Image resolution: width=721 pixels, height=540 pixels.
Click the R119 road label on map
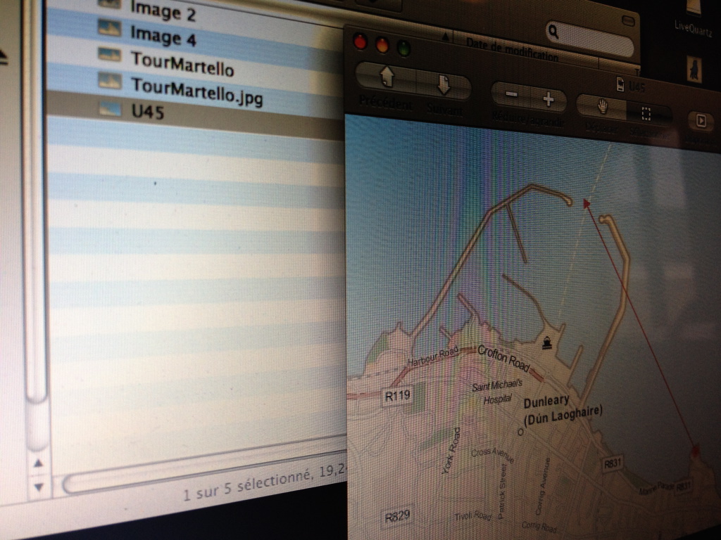tap(397, 396)
